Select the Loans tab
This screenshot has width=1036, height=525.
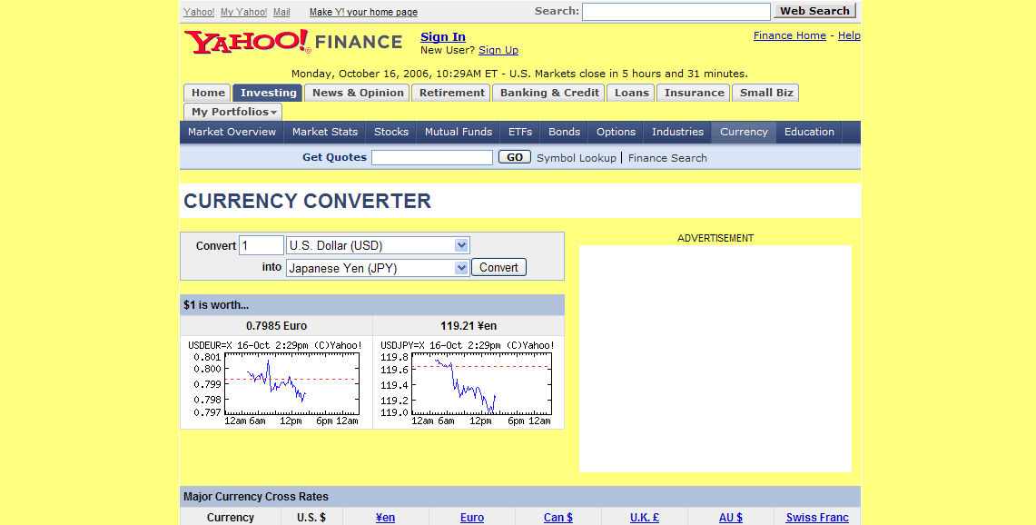coord(632,93)
